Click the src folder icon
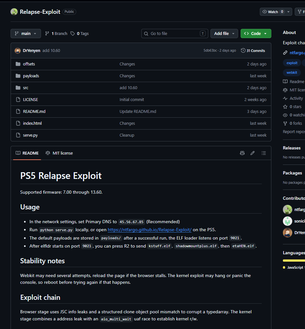The image size is (305, 329). click(x=18, y=88)
